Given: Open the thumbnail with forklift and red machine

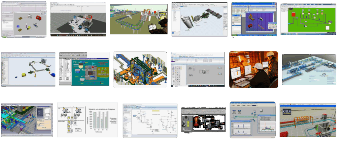Looking at the screenshot, I should (x=24, y=20).
